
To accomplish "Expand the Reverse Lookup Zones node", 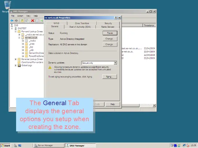I will [15, 59].
